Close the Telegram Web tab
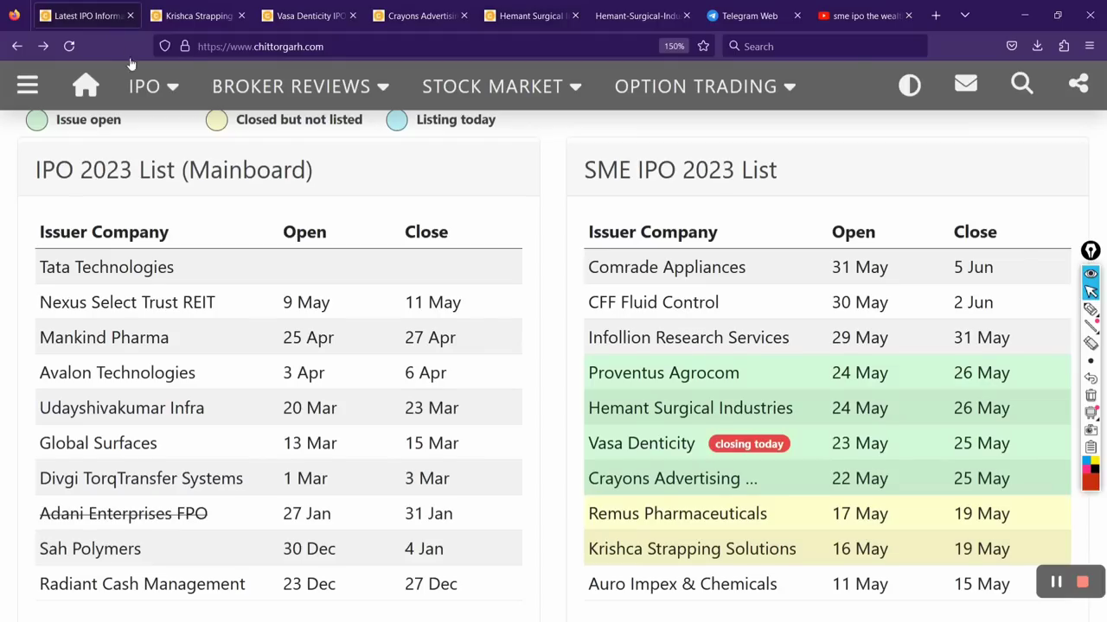 [797, 16]
